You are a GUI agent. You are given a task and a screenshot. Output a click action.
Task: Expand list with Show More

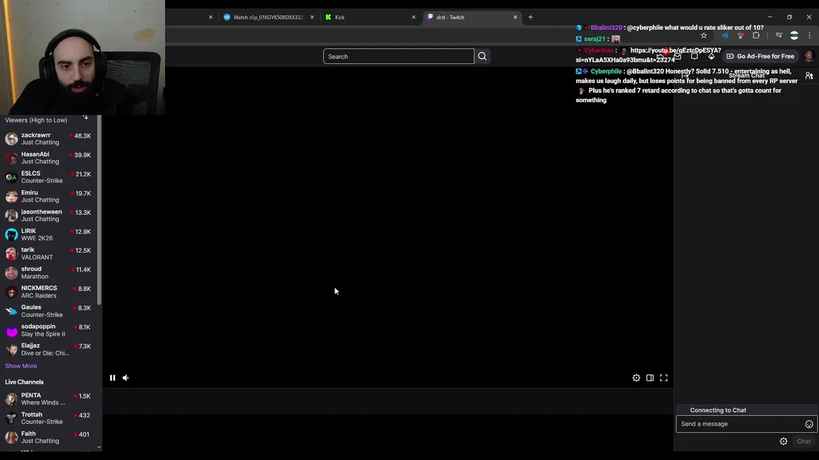point(21,366)
